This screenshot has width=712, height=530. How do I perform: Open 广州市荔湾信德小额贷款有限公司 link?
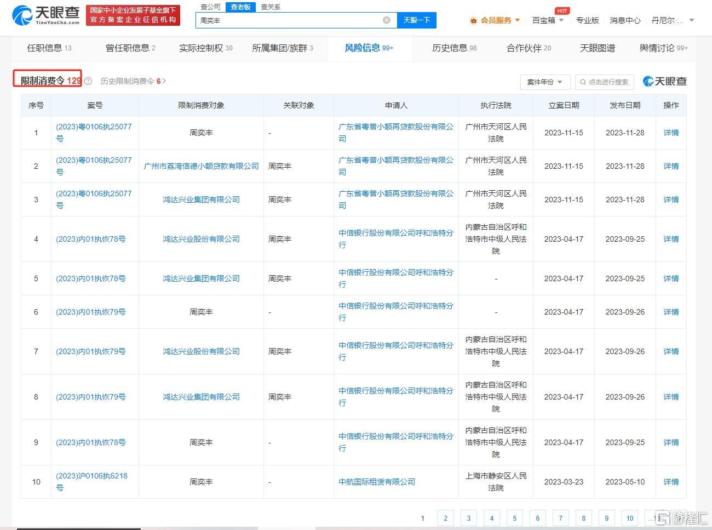tap(201, 166)
